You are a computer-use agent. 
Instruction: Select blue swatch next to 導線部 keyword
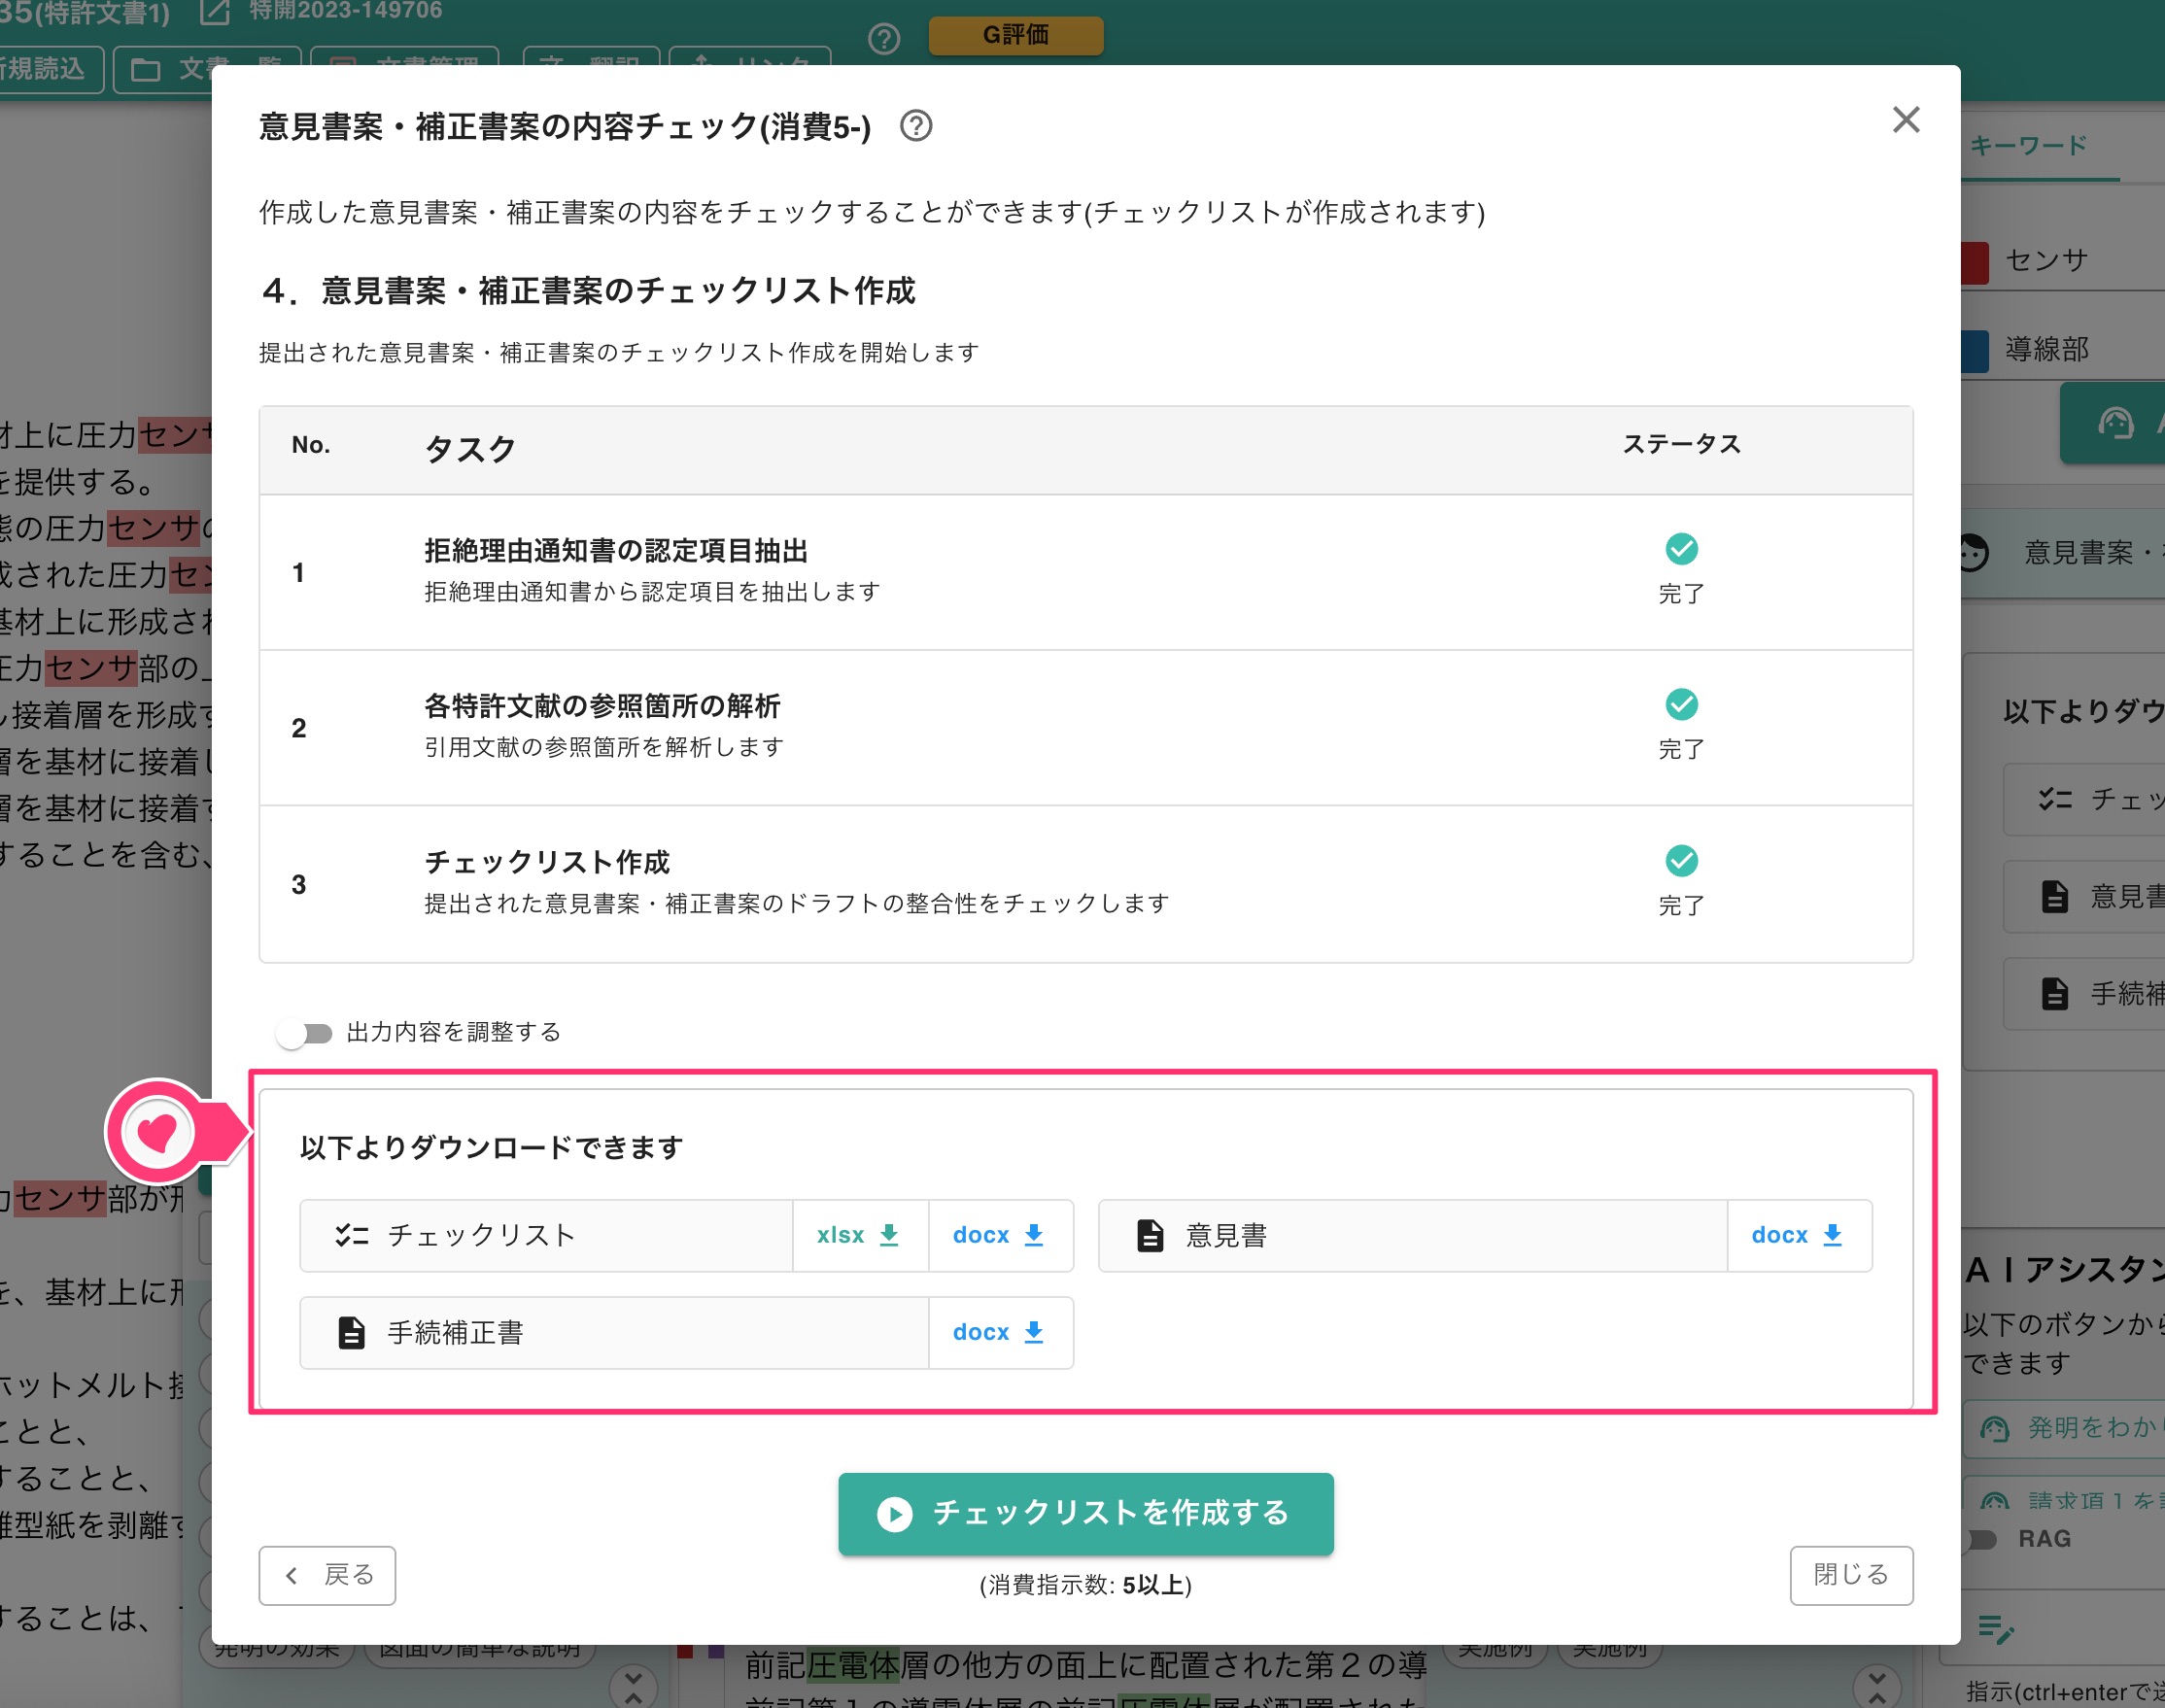1975,351
